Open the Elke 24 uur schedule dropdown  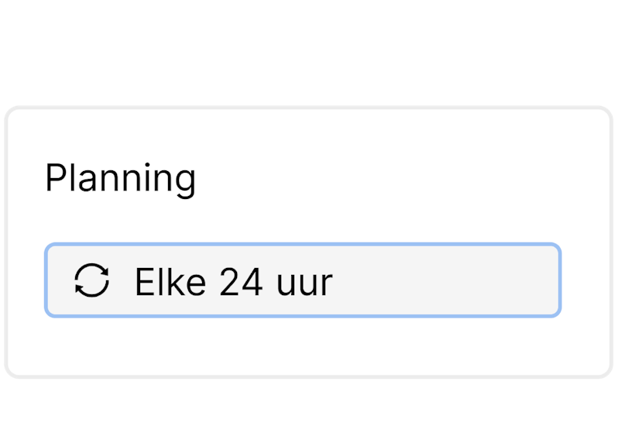coord(302,280)
